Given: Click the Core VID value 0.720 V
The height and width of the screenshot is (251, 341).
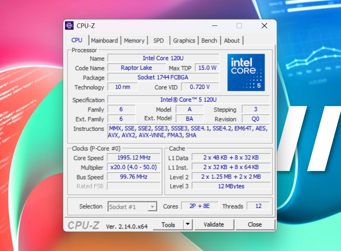Looking at the screenshot, I should [200, 87].
